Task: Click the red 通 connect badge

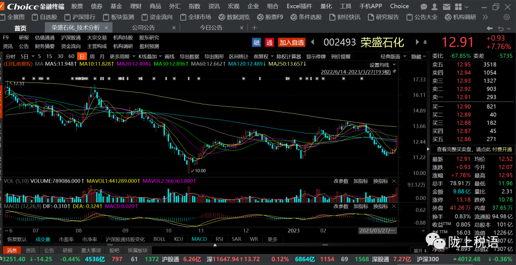Action: click(269, 42)
